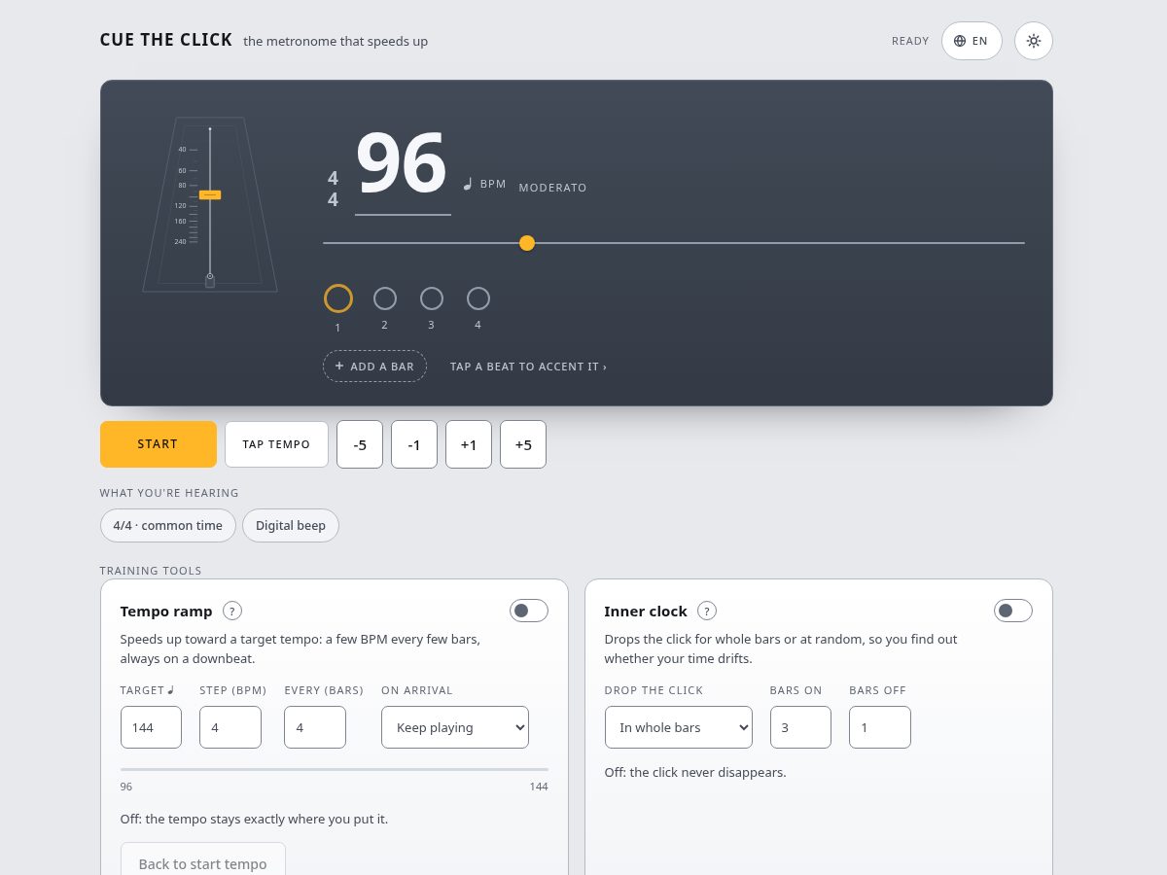Click the 4/4 time signature display

click(x=333, y=189)
